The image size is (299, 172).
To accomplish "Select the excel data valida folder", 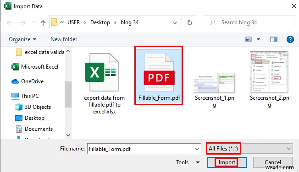I will (40, 52).
